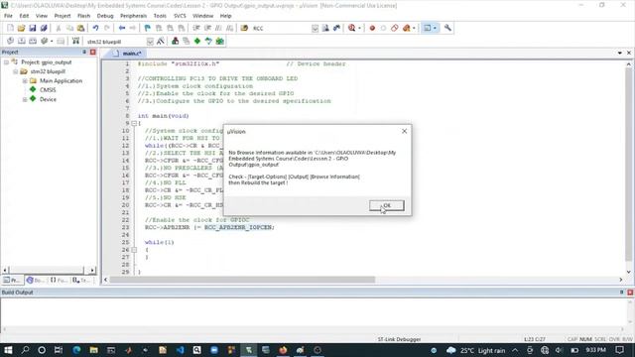The image size is (635, 357).
Task: Insert a bookmark on the current line
Action: coord(148,28)
